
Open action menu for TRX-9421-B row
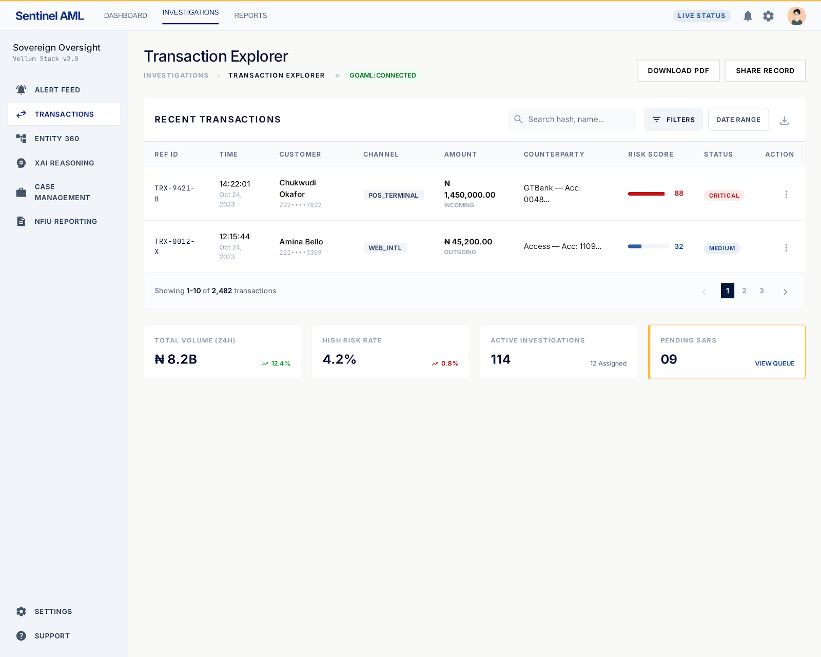click(x=786, y=195)
